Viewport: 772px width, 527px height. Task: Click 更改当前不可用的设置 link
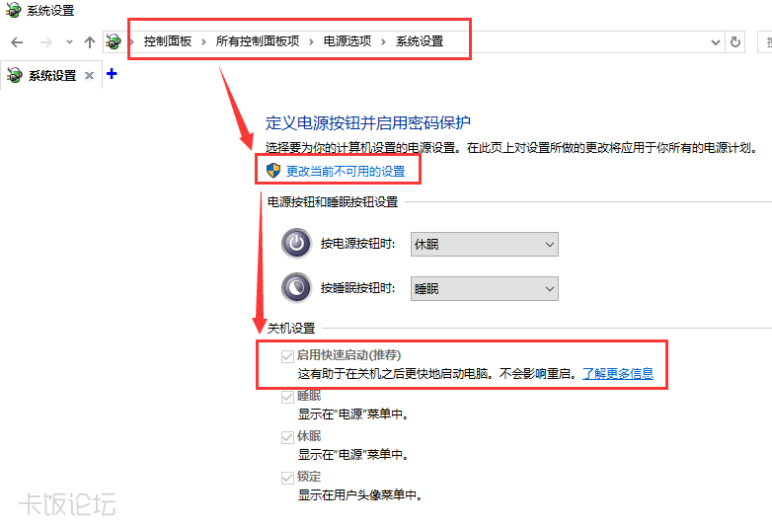(346, 172)
